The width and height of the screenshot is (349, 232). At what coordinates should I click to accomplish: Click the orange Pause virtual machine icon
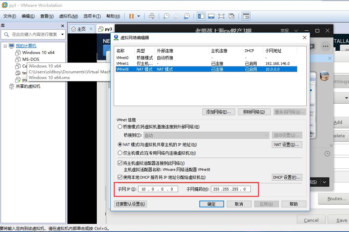tap(132, 16)
